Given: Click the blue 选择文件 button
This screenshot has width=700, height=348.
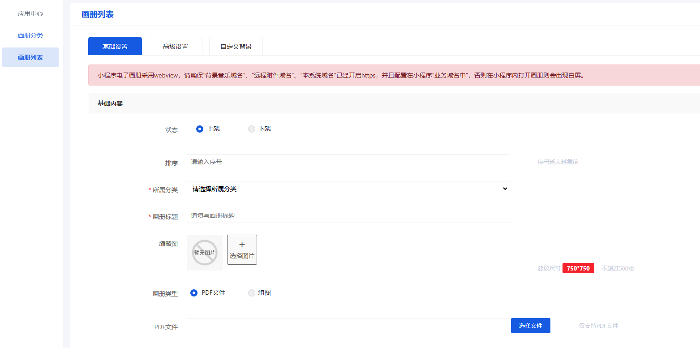Looking at the screenshot, I should click(530, 326).
